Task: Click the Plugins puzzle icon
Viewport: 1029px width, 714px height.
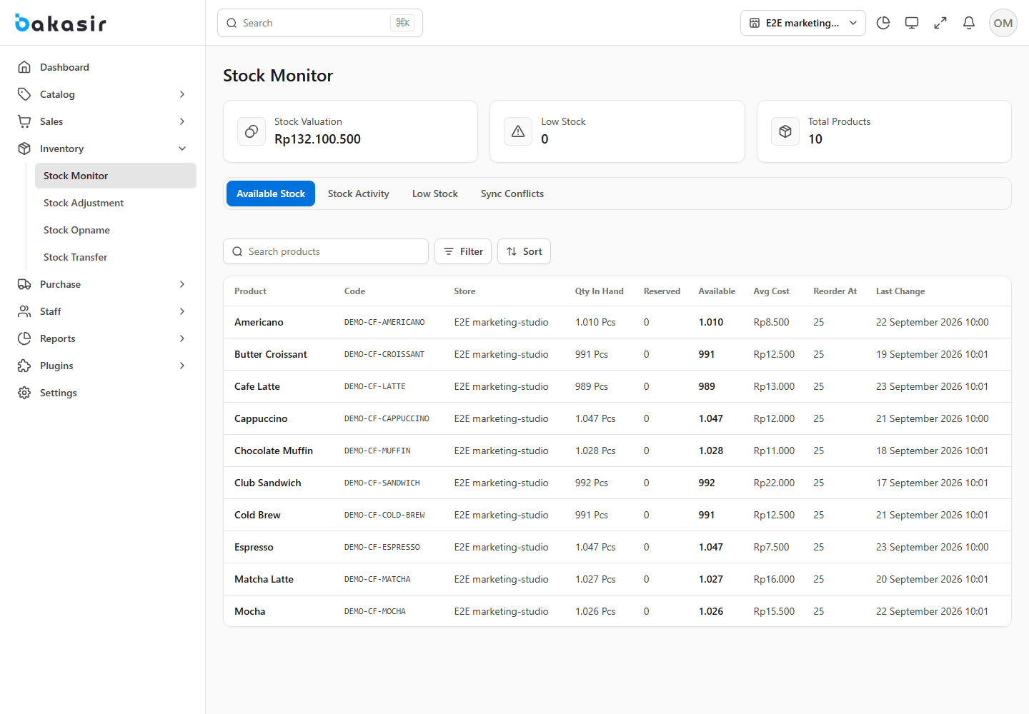Action: click(24, 366)
